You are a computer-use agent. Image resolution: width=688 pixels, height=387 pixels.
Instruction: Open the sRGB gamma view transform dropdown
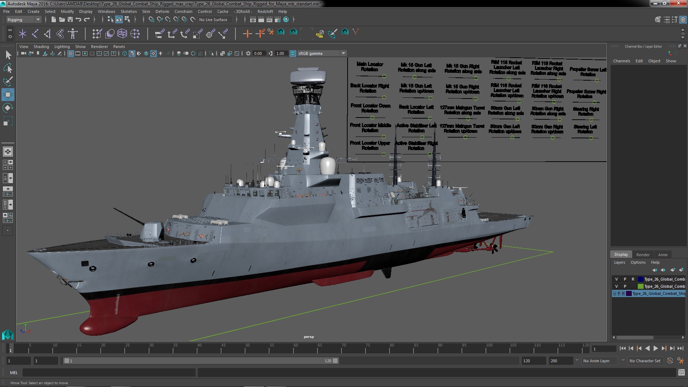[322, 53]
